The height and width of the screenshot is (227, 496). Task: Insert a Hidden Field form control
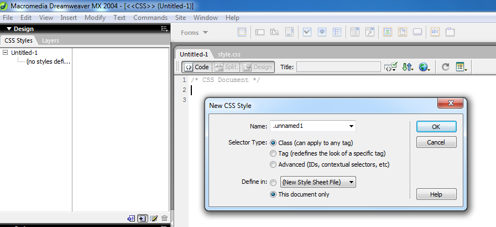[x=275, y=32]
